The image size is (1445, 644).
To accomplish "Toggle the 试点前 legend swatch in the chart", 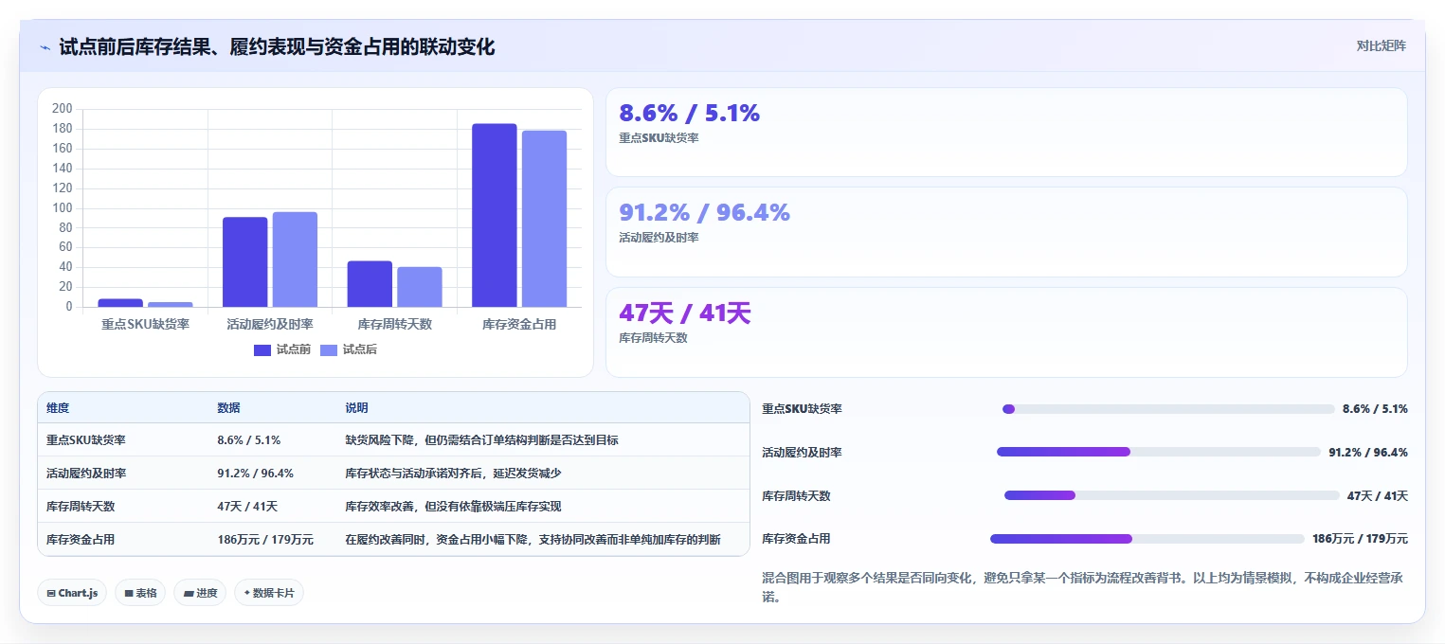I will point(262,350).
